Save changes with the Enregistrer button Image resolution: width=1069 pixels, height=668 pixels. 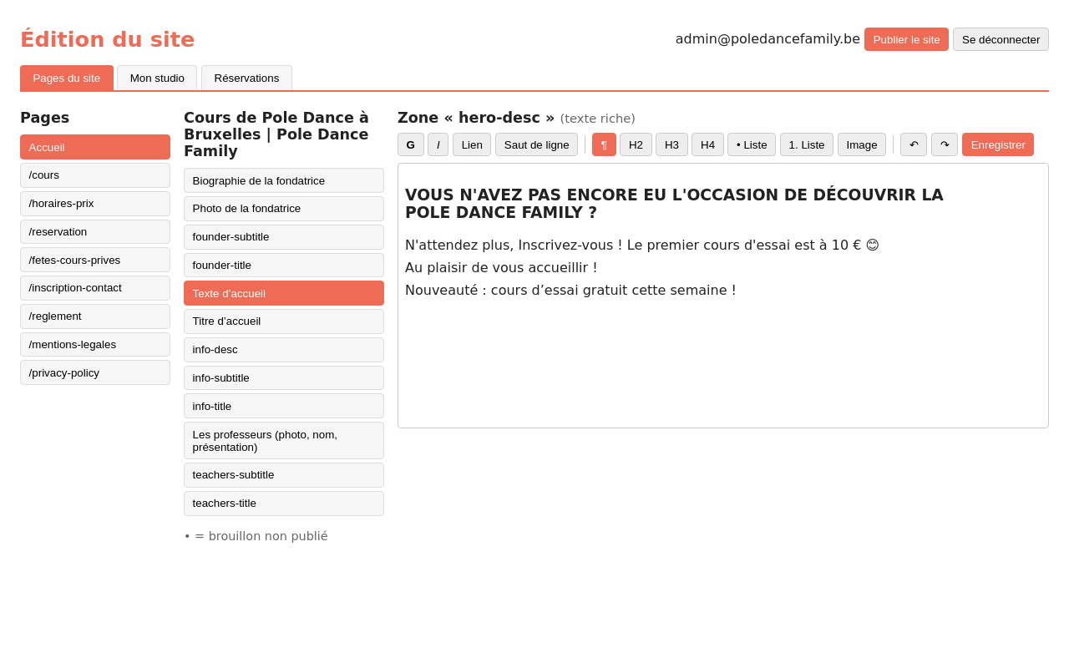coord(998,144)
